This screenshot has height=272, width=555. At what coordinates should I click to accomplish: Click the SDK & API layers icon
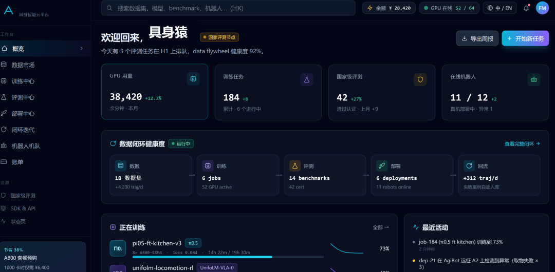tap(4, 208)
